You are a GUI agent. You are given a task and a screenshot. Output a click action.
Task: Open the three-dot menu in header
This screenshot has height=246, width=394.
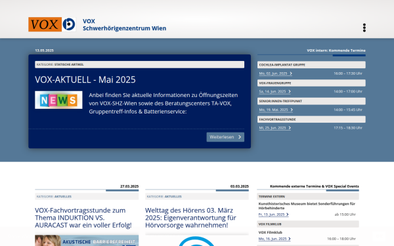pyautogui.click(x=364, y=28)
